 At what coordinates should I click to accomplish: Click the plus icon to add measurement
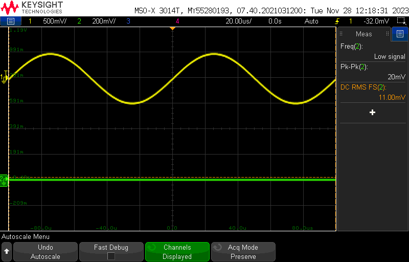[x=372, y=112]
